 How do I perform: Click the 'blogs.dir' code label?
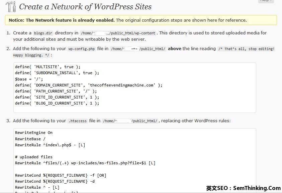pyautogui.click(x=43, y=33)
